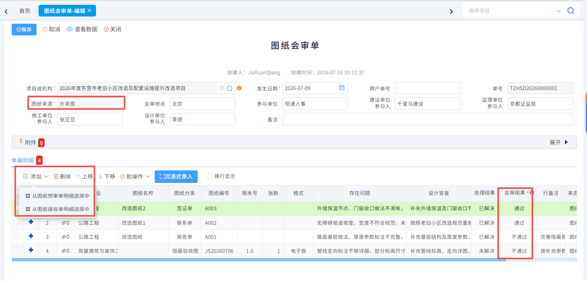Click the 图纸编号 column header
The image size is (587, 281).
click(219, 193)
